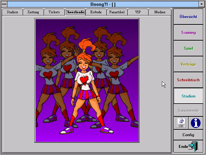Click the greyed Saisonende button
This screenshot has width=206, height=155.
(188, 110)
